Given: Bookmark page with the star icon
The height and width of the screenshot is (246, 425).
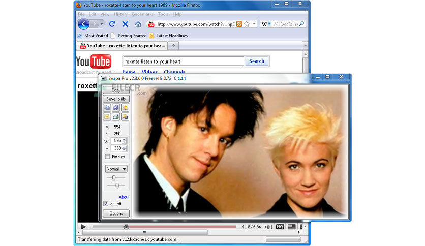Looking at the screenshot, I should click(x=247, y=24).
